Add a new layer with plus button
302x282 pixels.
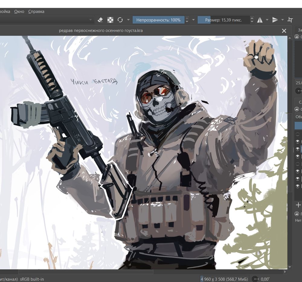coord(298,205)
